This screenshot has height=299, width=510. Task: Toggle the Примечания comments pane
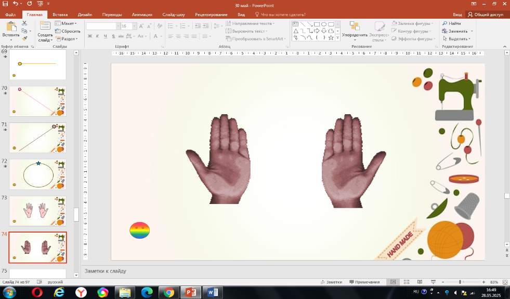(x=364, y=282)
